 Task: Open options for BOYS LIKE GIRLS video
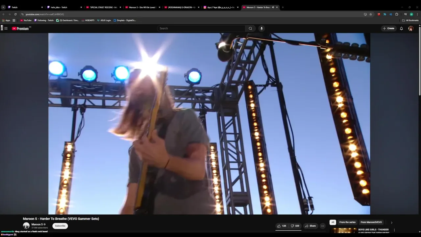click(x=394, y=230)
